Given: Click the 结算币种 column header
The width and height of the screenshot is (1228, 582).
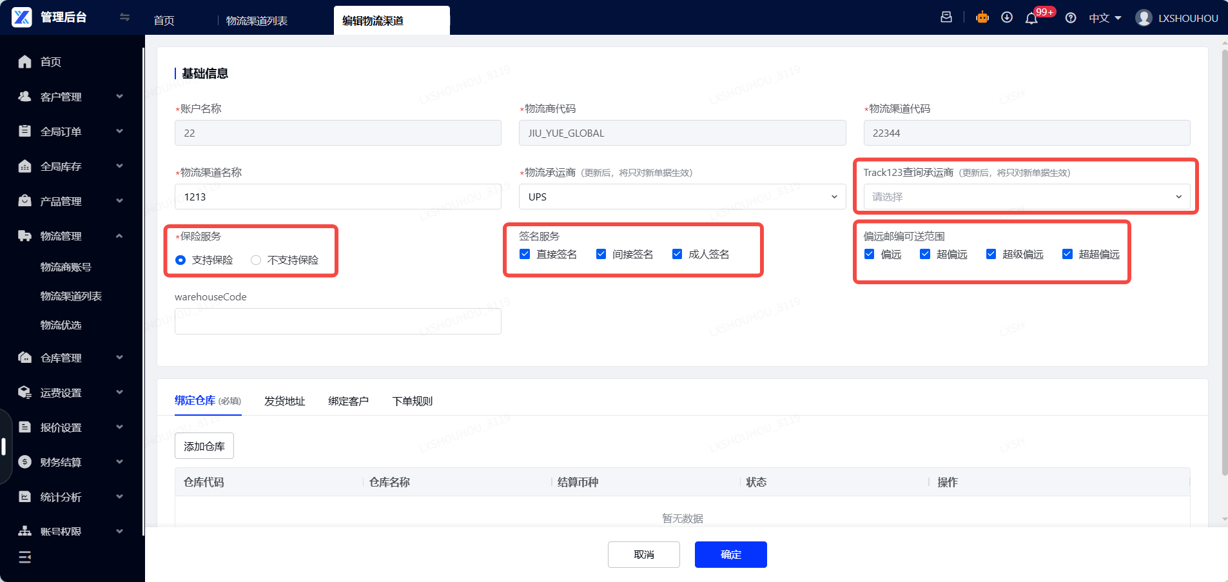Looking at the screenshot, I should (x=578, y=483).
